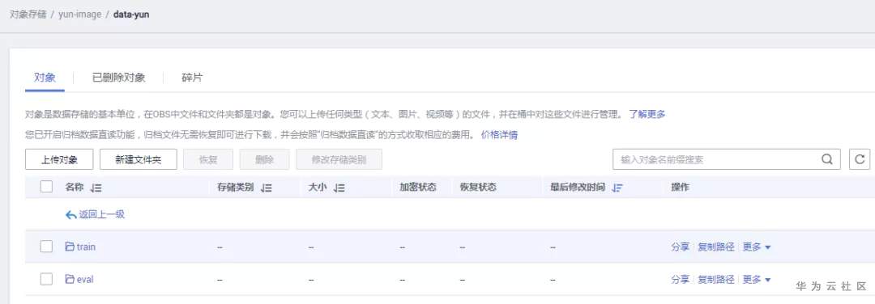
Task: Refresh the object list
Action: (x=860, y=159)
